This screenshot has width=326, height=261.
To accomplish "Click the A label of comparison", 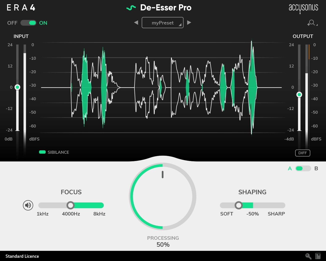I will coord(290,168).
